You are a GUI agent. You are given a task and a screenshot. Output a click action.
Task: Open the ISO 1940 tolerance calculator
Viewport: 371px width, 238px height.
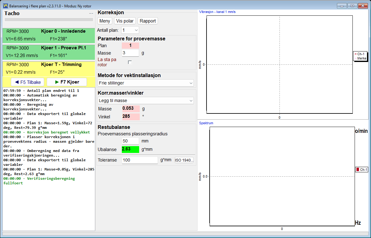click(x=184, y=160)
